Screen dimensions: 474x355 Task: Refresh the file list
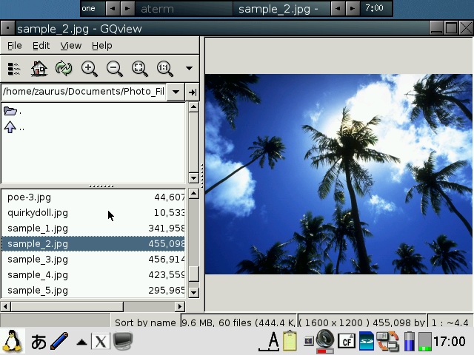click(x=64, y=69)
